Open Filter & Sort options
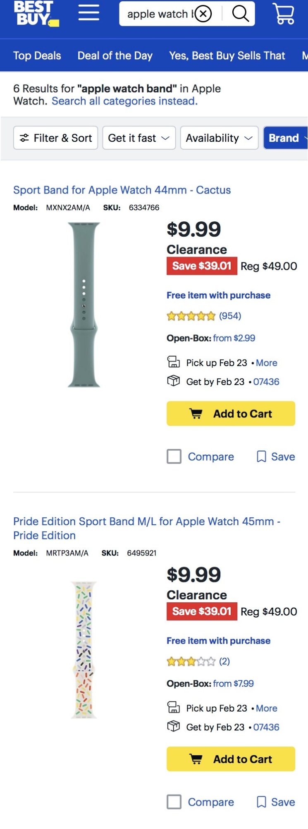Viewport: 308px width, 829px height. coord(56,138)
